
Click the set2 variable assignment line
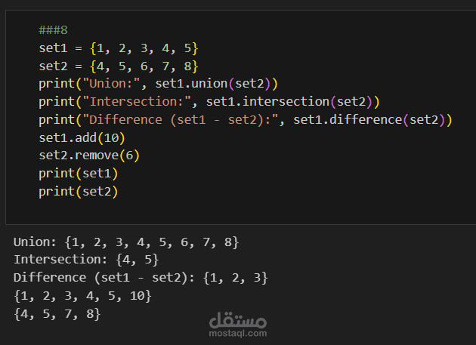pos(119,66)
